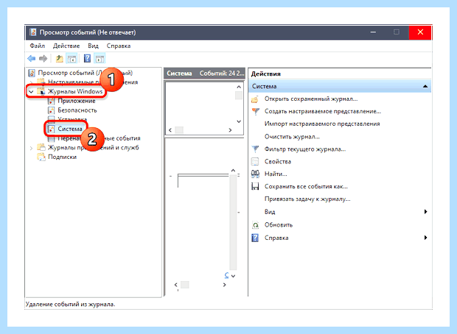
Task: Click the Forward arrow toolbar icon
Action: point(43,58)
